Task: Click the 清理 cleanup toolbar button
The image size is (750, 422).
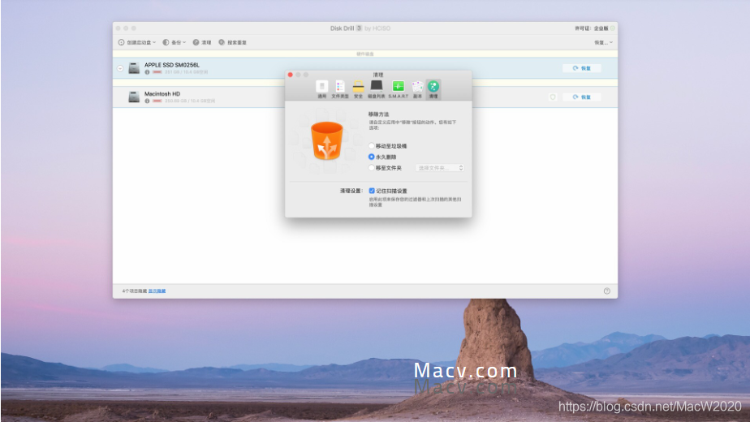Action: click(x=202, y=42)
